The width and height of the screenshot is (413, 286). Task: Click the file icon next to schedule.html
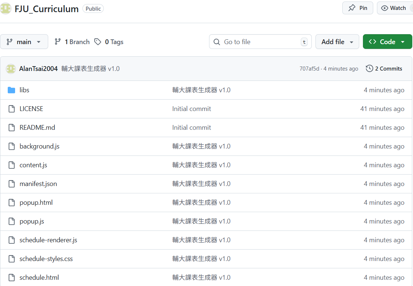pyautogui.click(x=11, y=277)
